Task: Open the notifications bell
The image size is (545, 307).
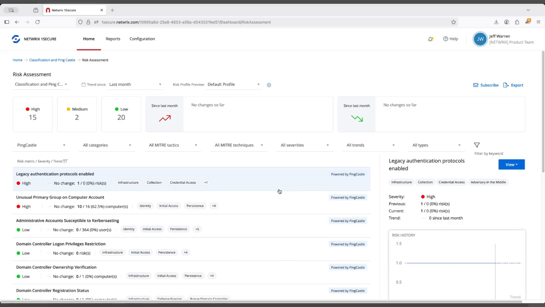Action: point(430,39)
